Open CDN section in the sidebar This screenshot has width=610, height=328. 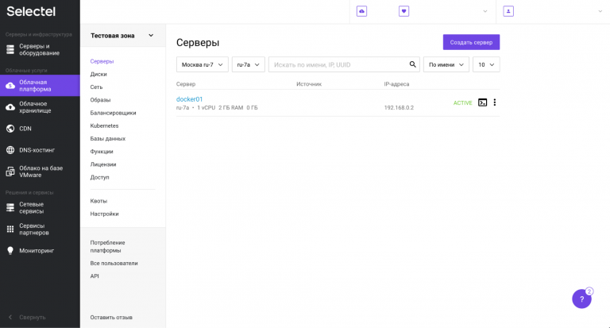pyautogui.click(x=25, y=129)
